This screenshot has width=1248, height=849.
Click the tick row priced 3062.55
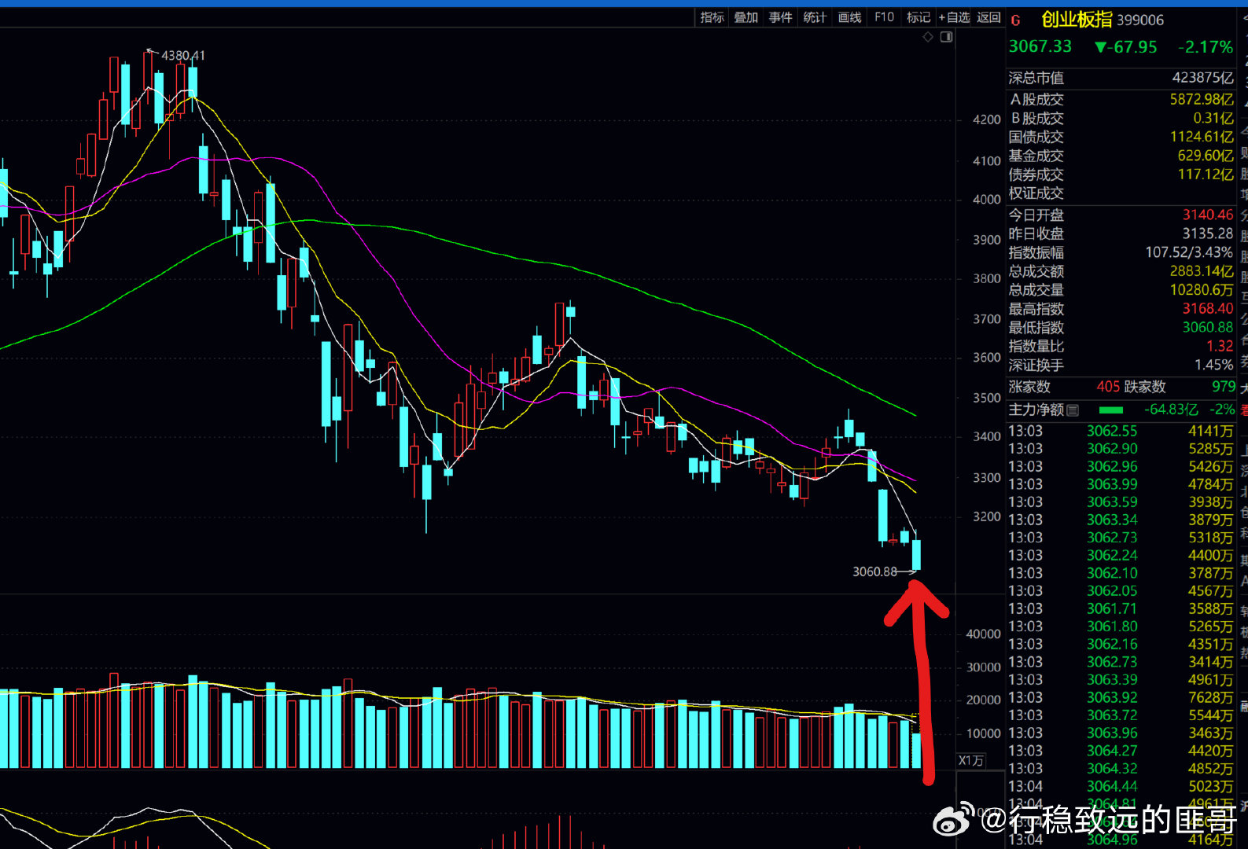tap(1121, 431)
